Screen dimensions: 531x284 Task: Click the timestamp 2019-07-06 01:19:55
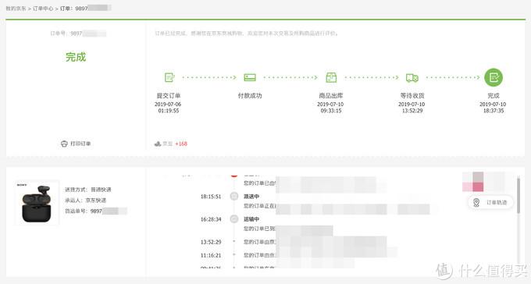tap(168, 108)
